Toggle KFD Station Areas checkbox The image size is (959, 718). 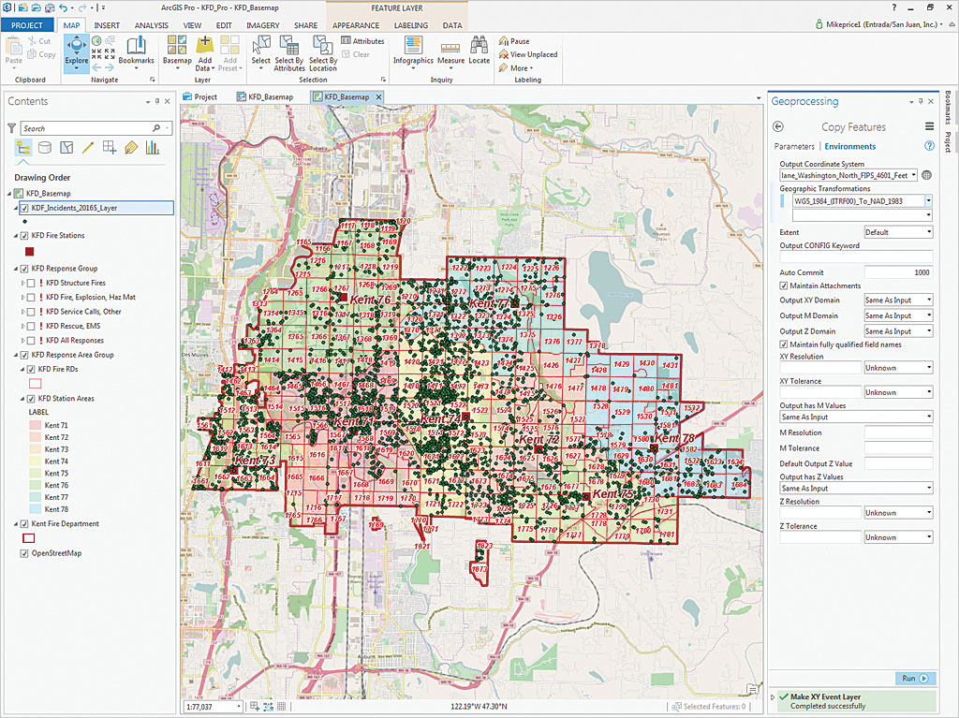tap(31, 399)
